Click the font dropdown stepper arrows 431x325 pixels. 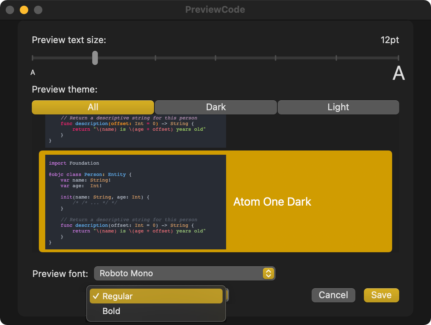pyautogui.click(x=268, y=273)
